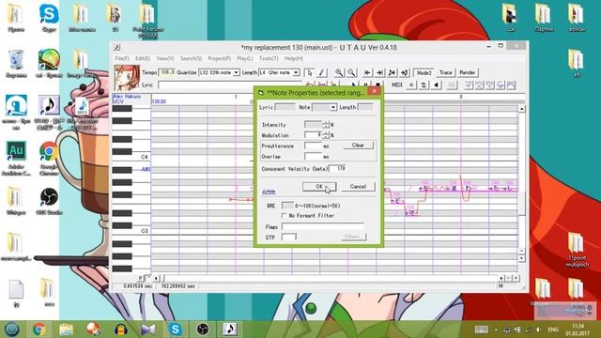The height and width of the screenshot is (338, 601).
Task: Open the Start button on the taskbar
Action: 11,329
